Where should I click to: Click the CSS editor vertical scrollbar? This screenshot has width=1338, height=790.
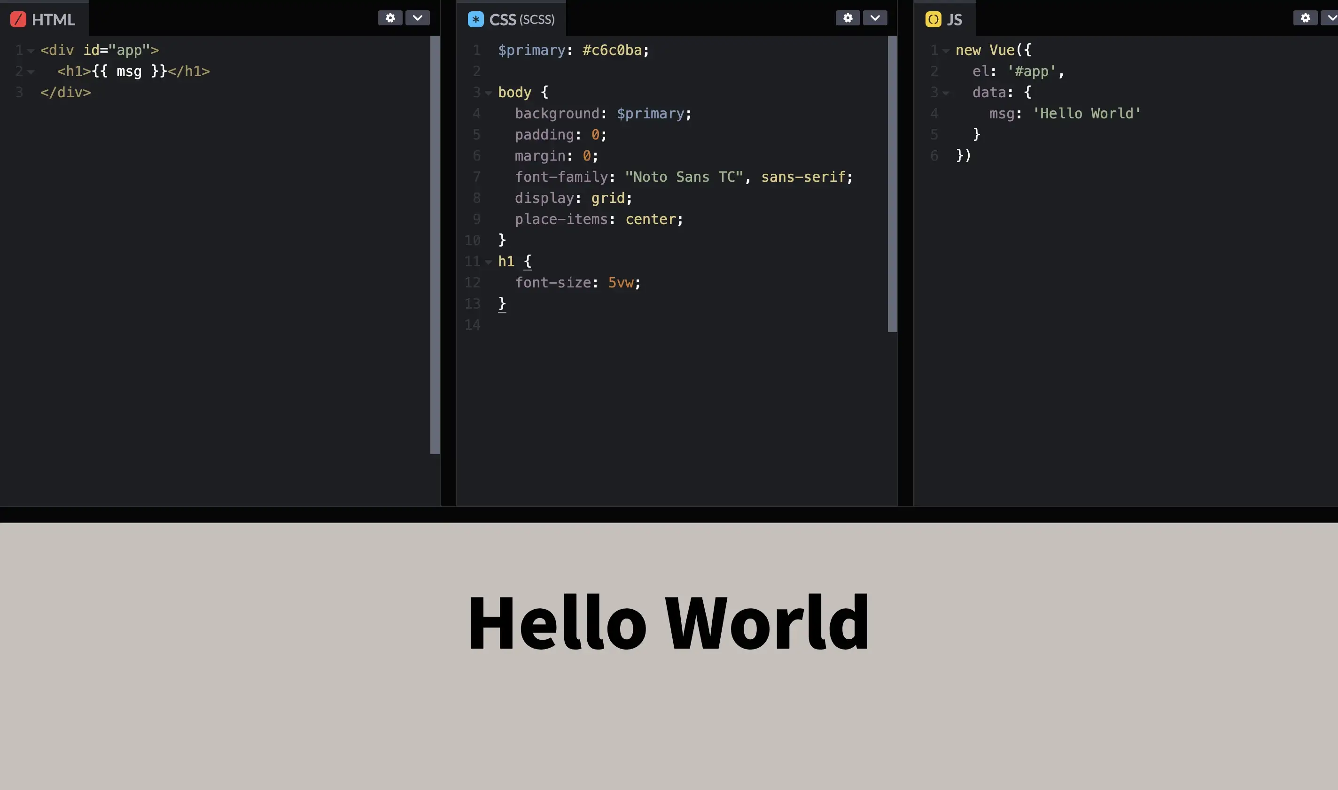892,184
